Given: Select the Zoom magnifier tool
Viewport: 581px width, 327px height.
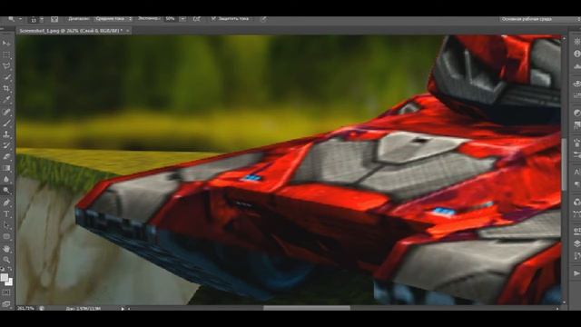Looking at the screenshot, I should (6, 260).
